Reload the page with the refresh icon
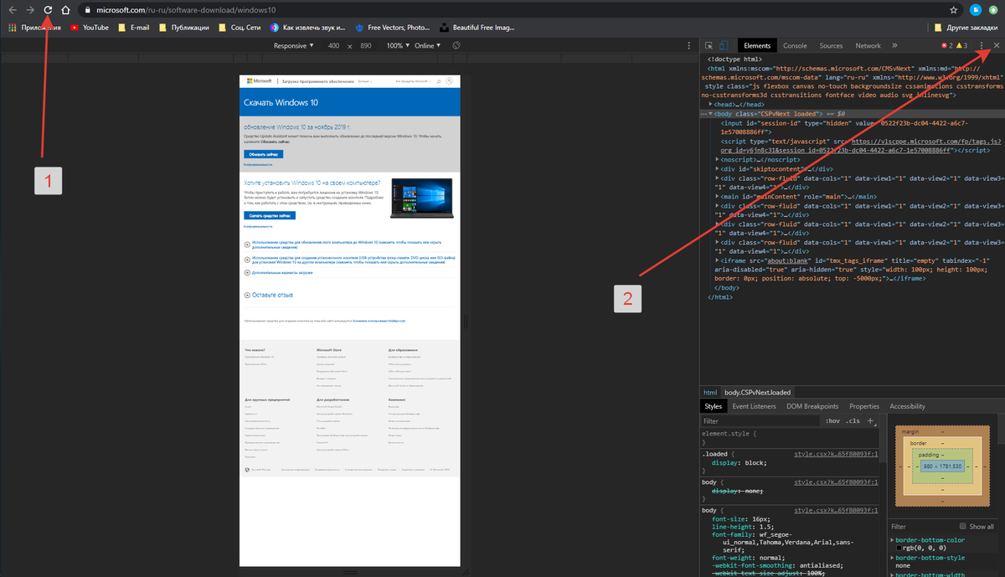The height and width of the screenshot is (577, 1005). 48,10
